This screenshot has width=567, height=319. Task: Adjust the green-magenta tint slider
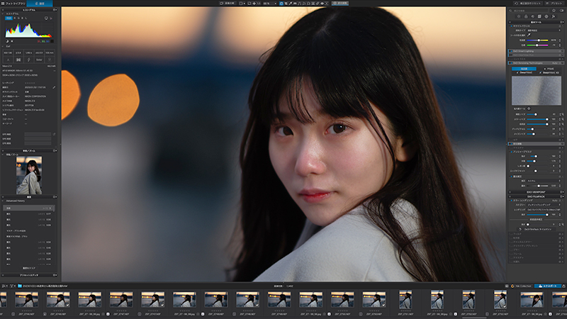(537, 45)
